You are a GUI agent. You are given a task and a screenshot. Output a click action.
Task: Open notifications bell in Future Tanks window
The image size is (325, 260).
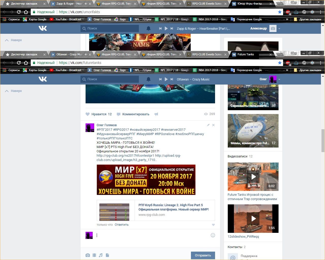click(x=149, y=79)
